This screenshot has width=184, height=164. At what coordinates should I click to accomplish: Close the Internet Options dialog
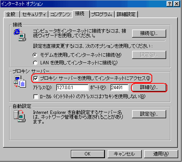[176, 4]
